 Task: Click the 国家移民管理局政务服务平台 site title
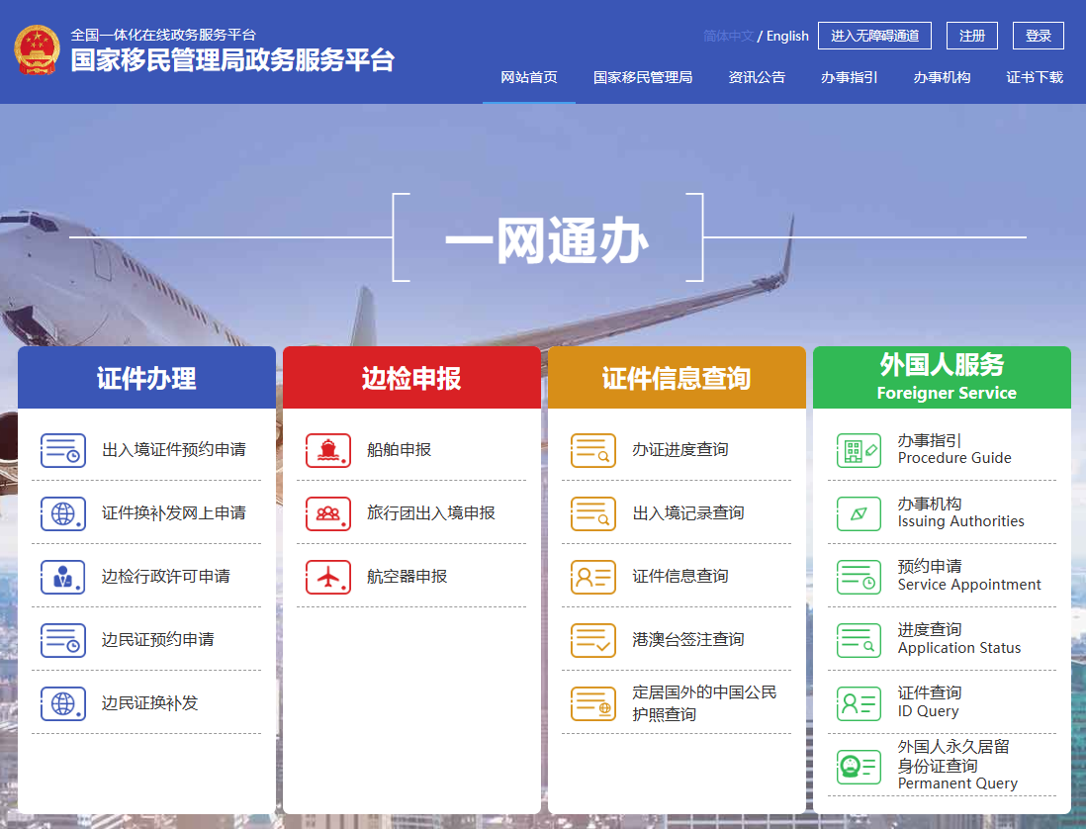232,60
